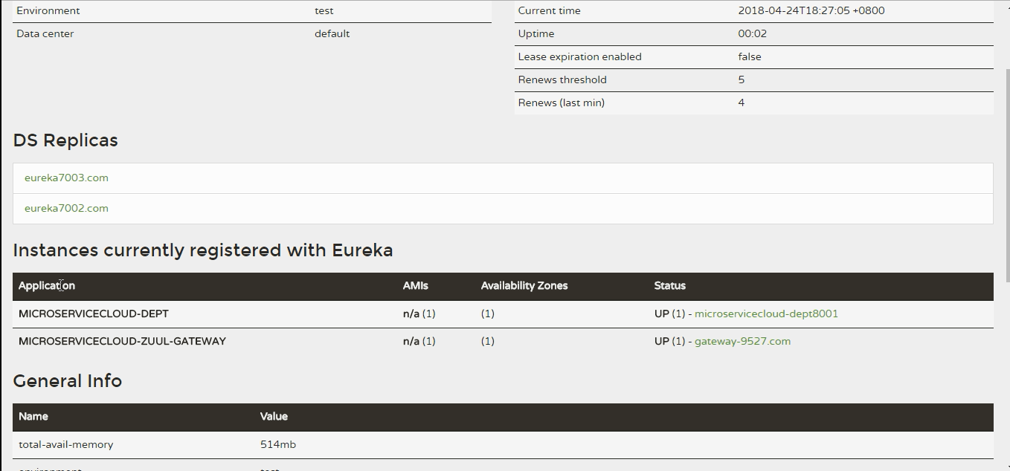Follow the microservicecloud-dept8001 instance link
This screenshot has width=1010, height=471.
[766, 314]
